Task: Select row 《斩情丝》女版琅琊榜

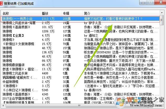Action: click(81, 44)
